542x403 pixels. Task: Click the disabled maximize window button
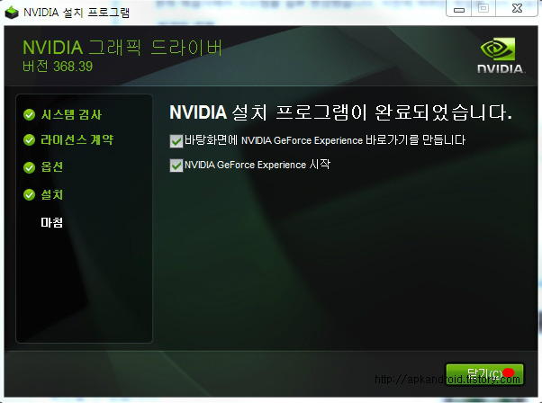point(483,8)
